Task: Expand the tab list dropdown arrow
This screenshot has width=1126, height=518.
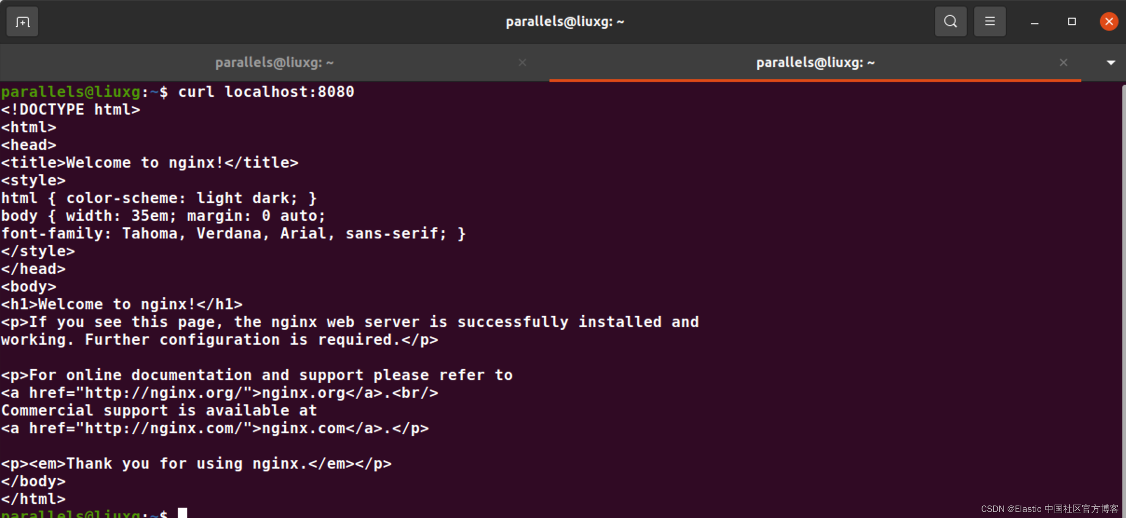Action: click(x=1111, y=62)
